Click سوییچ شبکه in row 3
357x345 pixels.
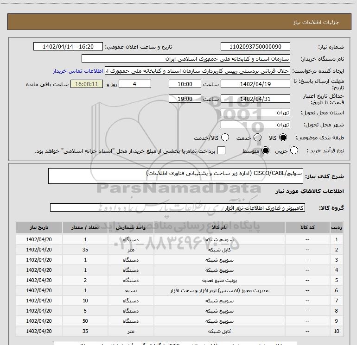219,260
